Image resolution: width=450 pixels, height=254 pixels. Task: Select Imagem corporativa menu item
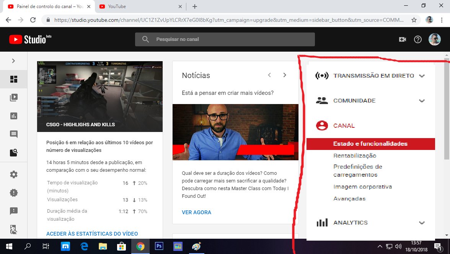tap(362, 187)
